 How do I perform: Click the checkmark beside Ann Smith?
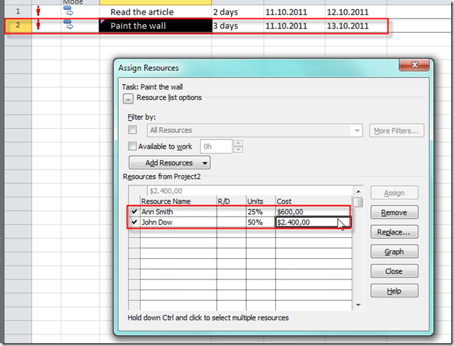tap(134, 212)
